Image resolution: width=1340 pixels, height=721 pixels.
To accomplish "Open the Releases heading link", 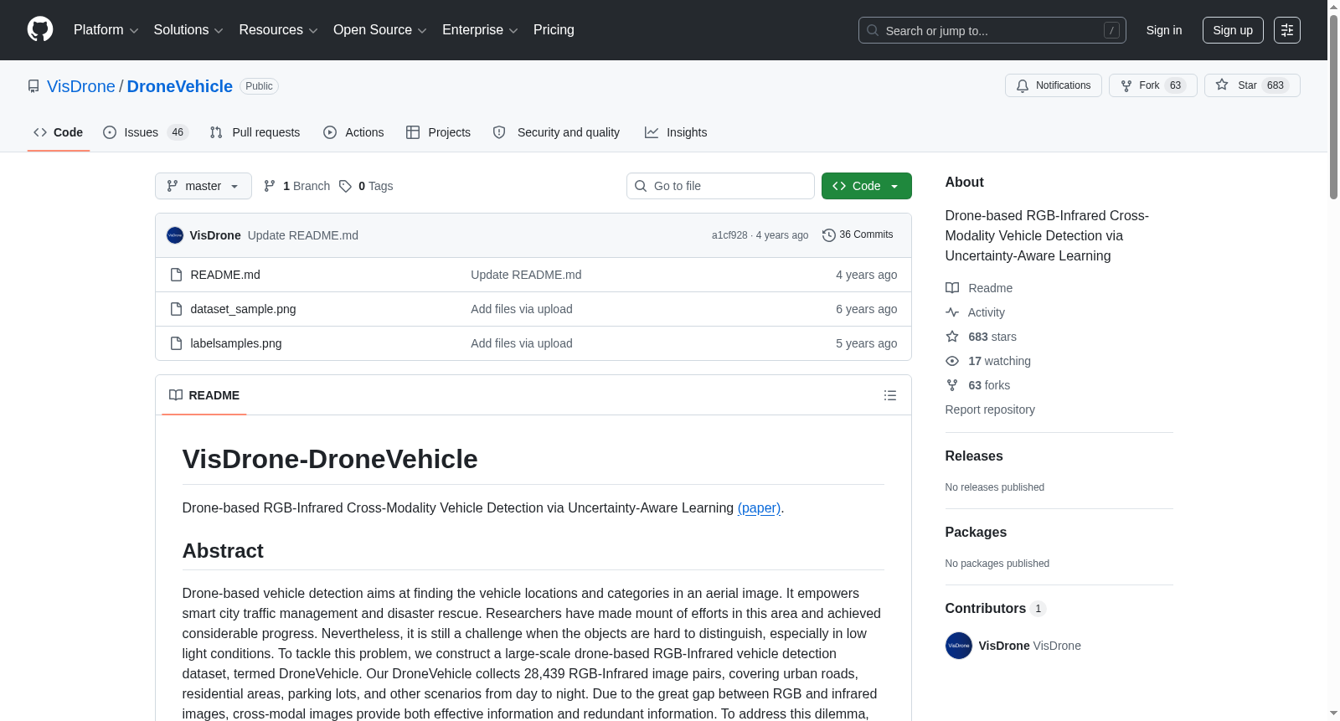I will (x=974, y=456).
